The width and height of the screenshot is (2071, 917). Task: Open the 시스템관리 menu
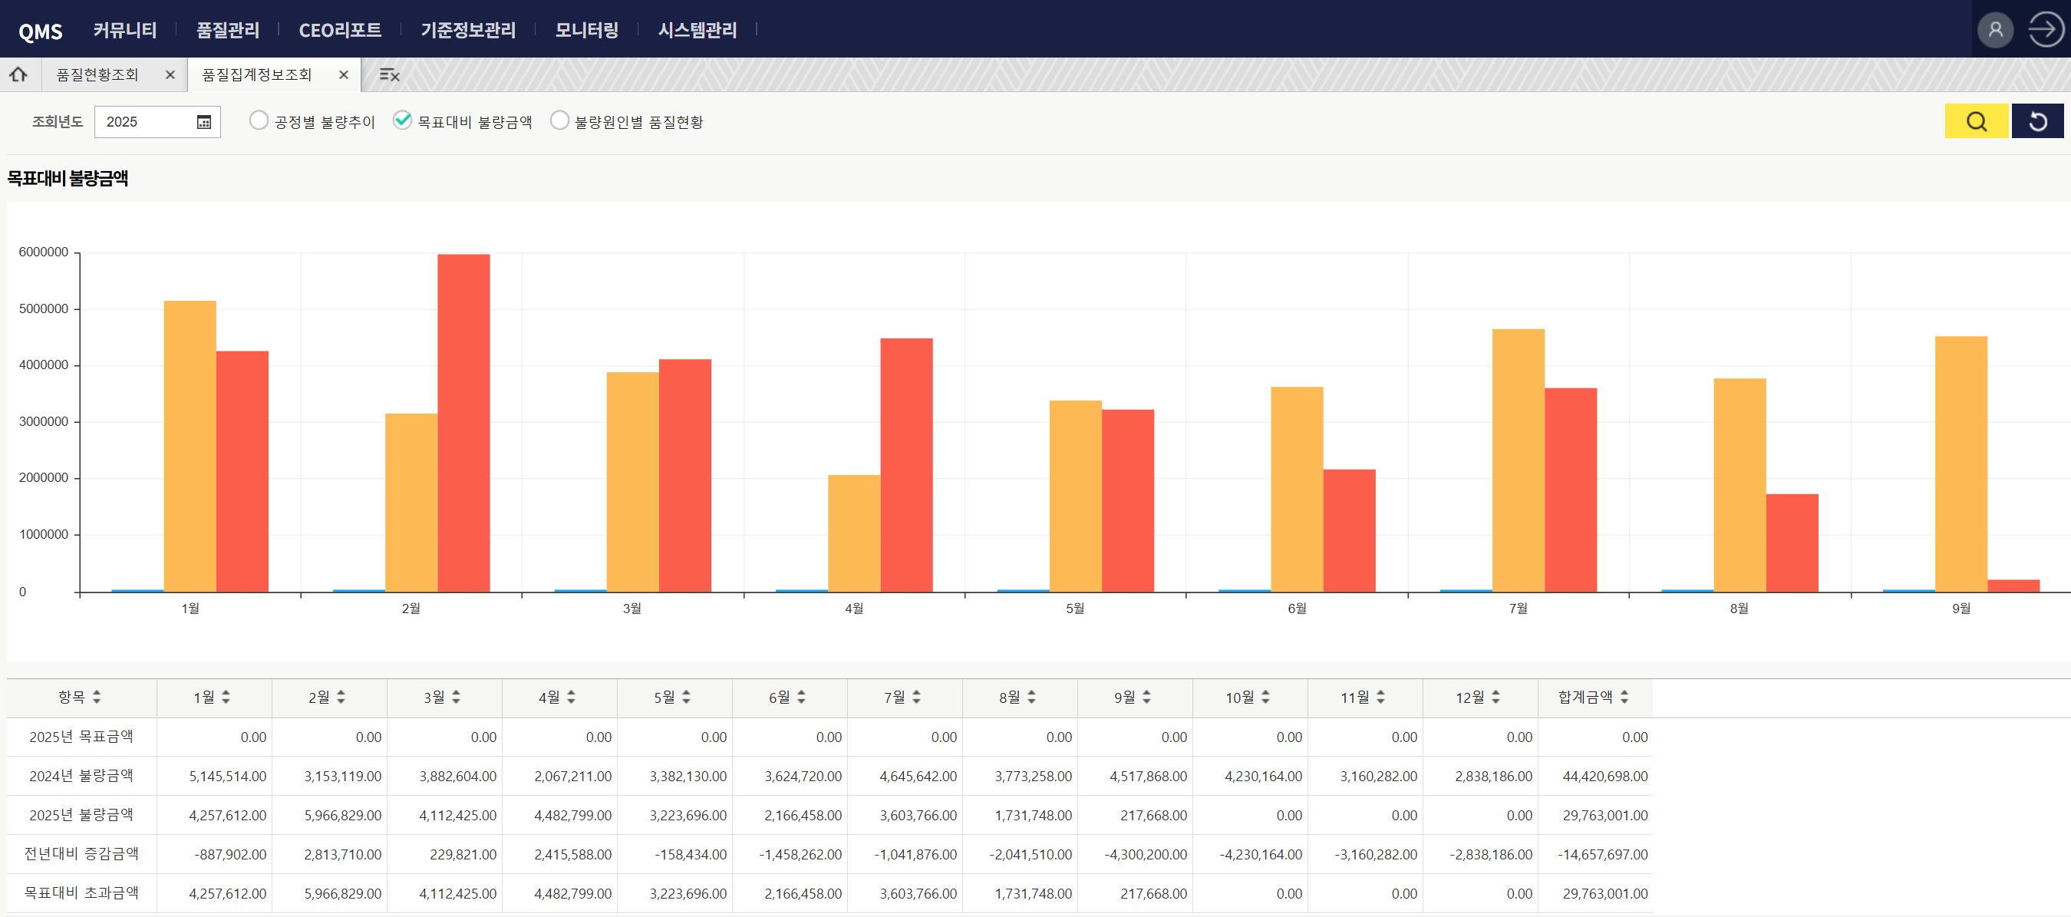[697, 30]
